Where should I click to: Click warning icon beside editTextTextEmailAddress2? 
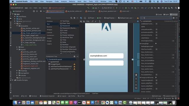tap(74, 67)
